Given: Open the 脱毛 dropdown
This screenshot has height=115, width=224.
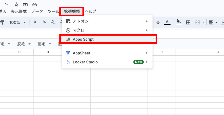Looking at the screenshot, I should click(24, 44).
